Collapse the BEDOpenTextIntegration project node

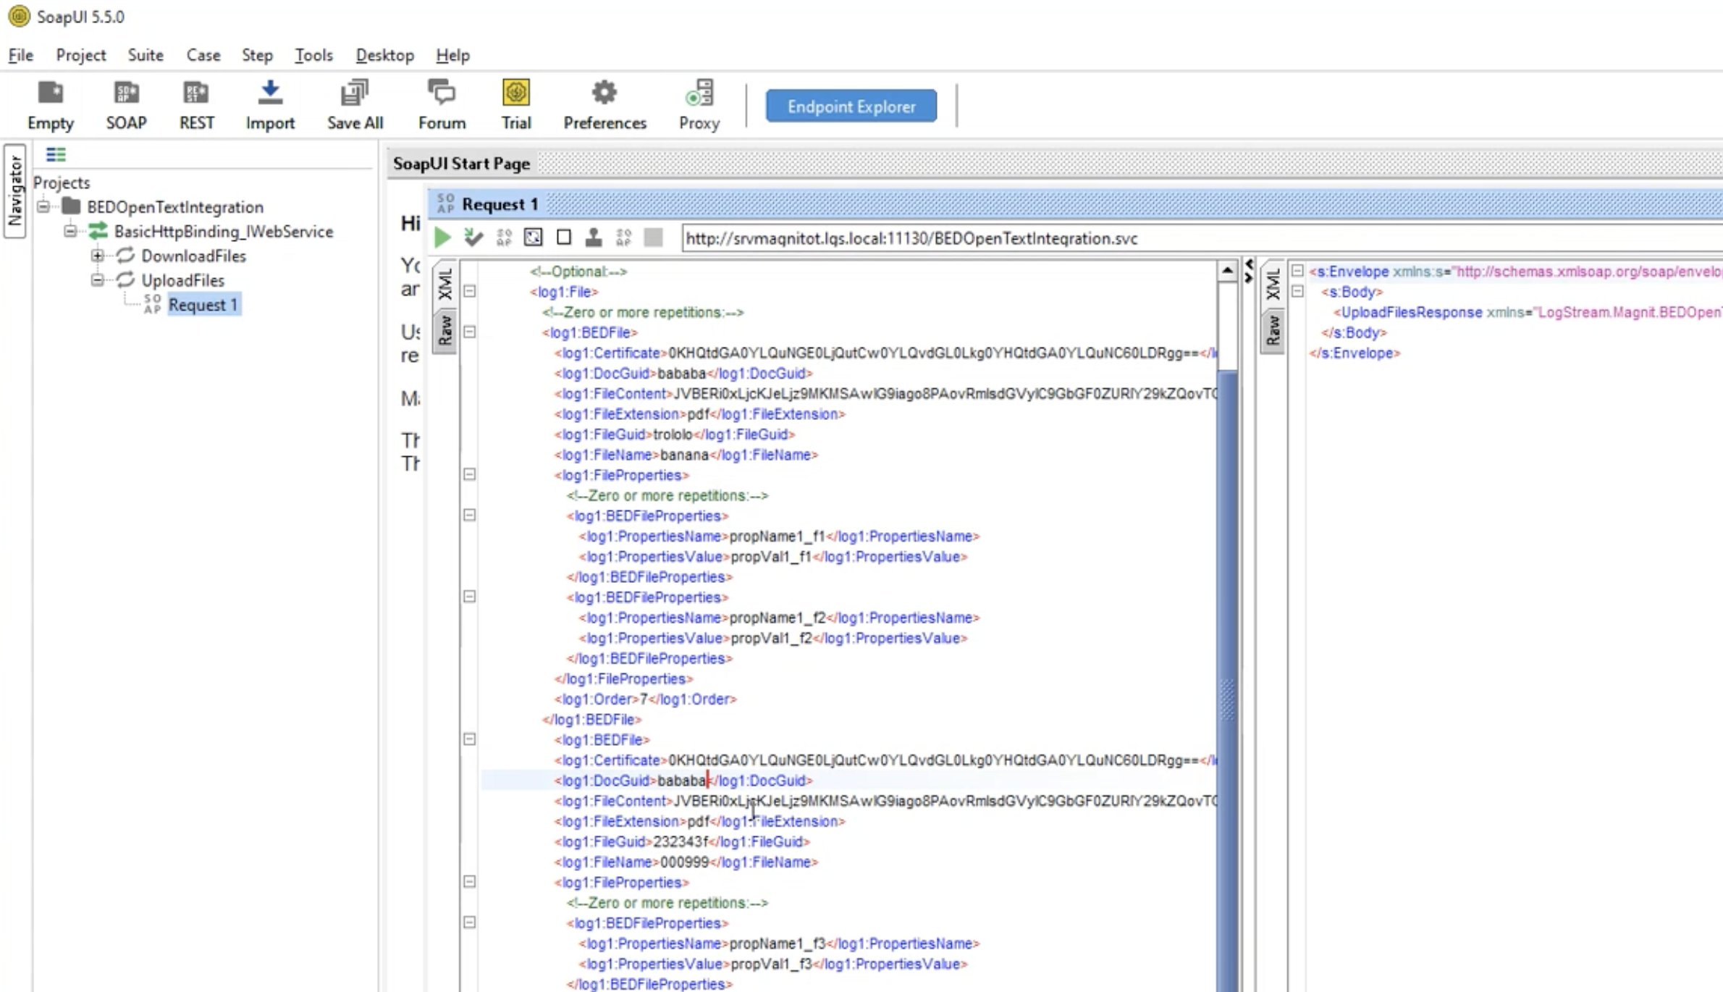point(43,207)
